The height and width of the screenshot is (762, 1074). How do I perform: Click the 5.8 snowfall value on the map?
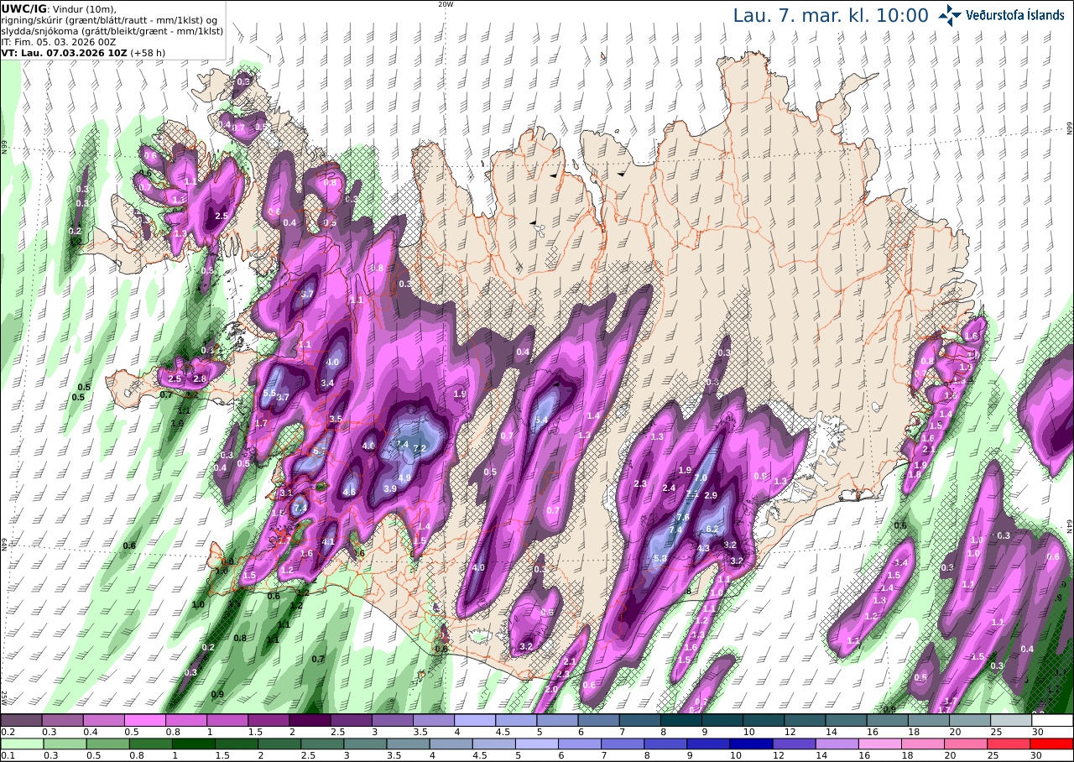point(660,558)
